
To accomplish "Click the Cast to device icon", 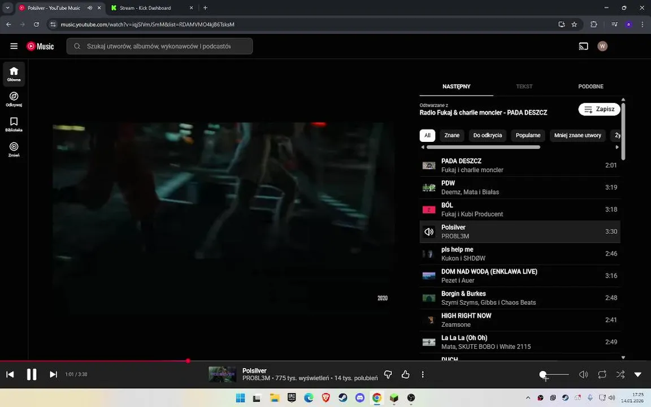I will click(583, 46).
